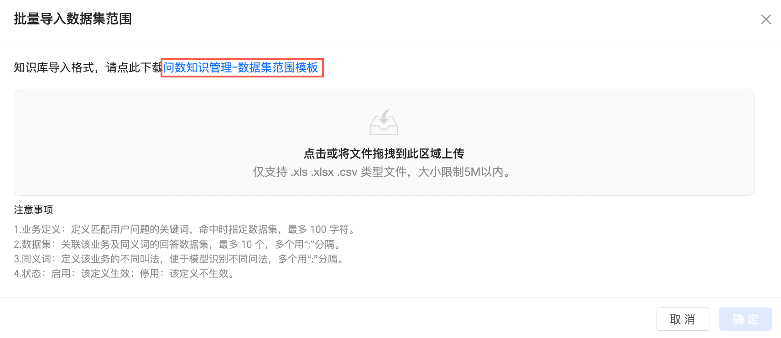
Task: Click the 最多 10 个 limit in note 2
Action: 241,244
